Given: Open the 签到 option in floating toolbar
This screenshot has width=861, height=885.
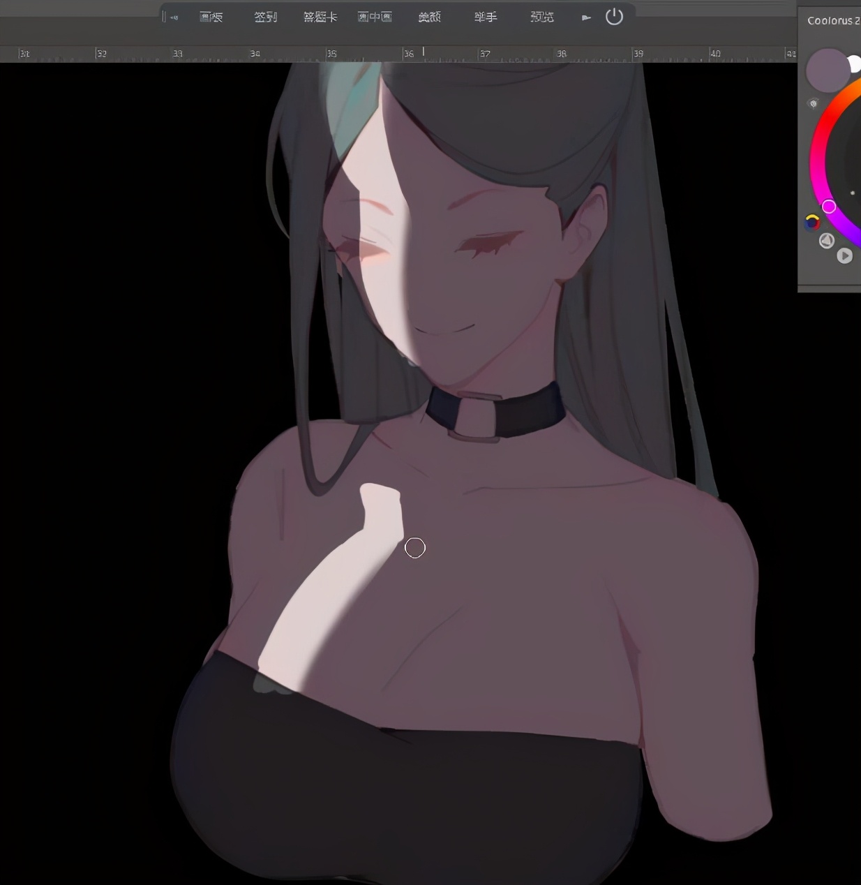Looking at the screenshot, I should 265,17.
